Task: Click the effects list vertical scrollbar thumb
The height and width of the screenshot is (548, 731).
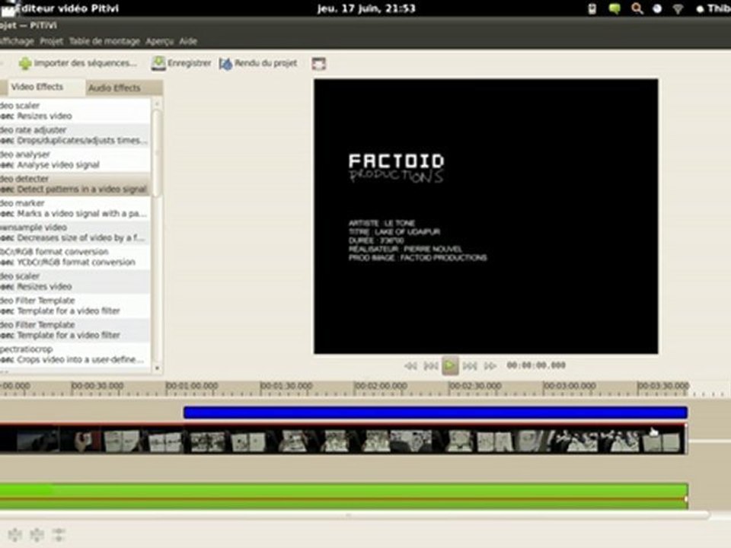Action: click(x=157, y=153)
